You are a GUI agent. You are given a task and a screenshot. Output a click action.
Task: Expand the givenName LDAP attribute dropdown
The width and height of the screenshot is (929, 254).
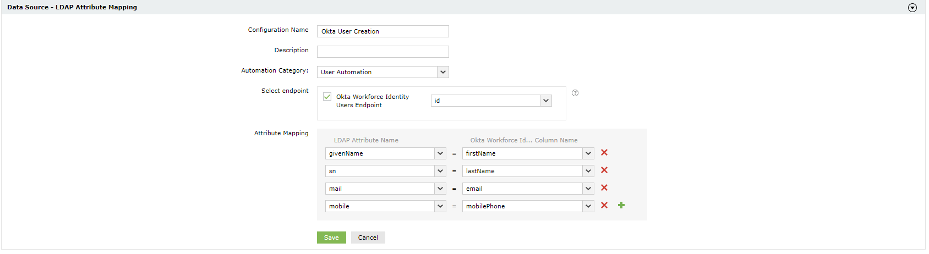pos(440,153)
